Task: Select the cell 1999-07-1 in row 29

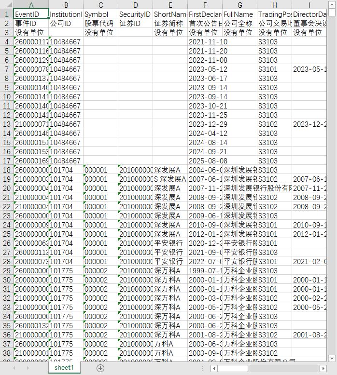Action: [205, 271]
